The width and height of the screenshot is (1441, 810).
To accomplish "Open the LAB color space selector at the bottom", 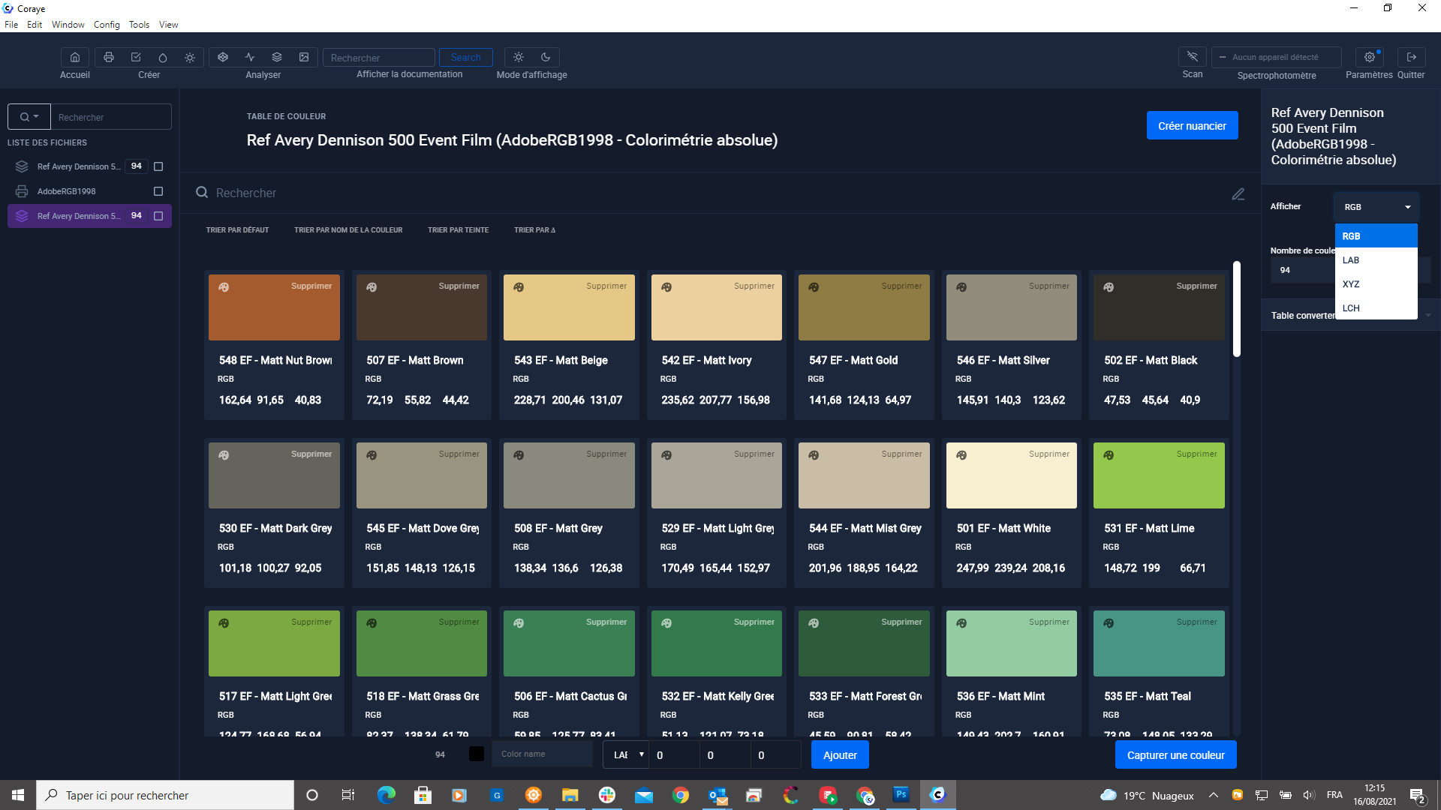I will point(628,755).
